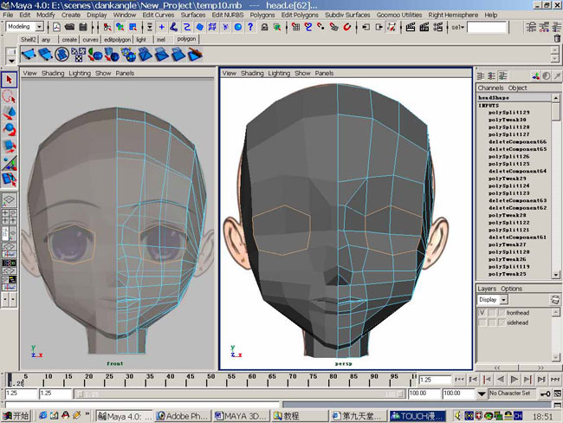Select by hierarchy mode icon

[x=107, y=27]
